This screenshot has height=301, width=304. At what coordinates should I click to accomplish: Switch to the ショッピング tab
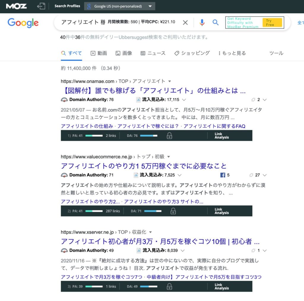pyautogui.click(x=192, y=53)
